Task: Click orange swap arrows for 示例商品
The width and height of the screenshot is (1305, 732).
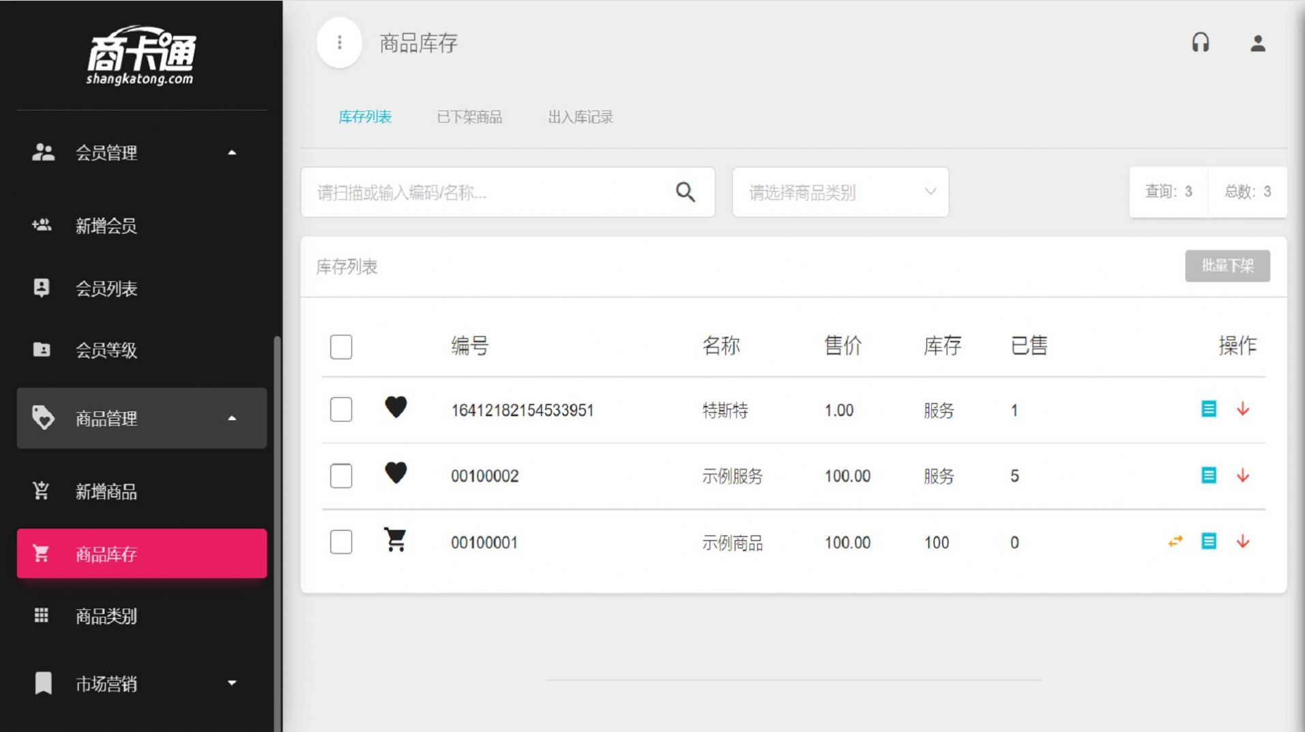Action: (x=1175, y=542)
